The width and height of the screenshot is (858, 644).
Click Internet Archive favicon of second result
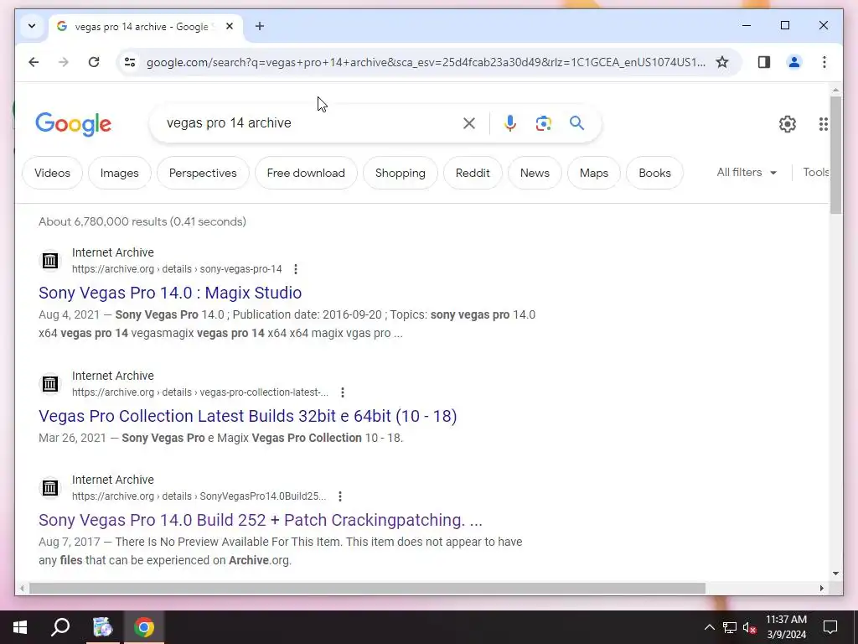point(49,383)
